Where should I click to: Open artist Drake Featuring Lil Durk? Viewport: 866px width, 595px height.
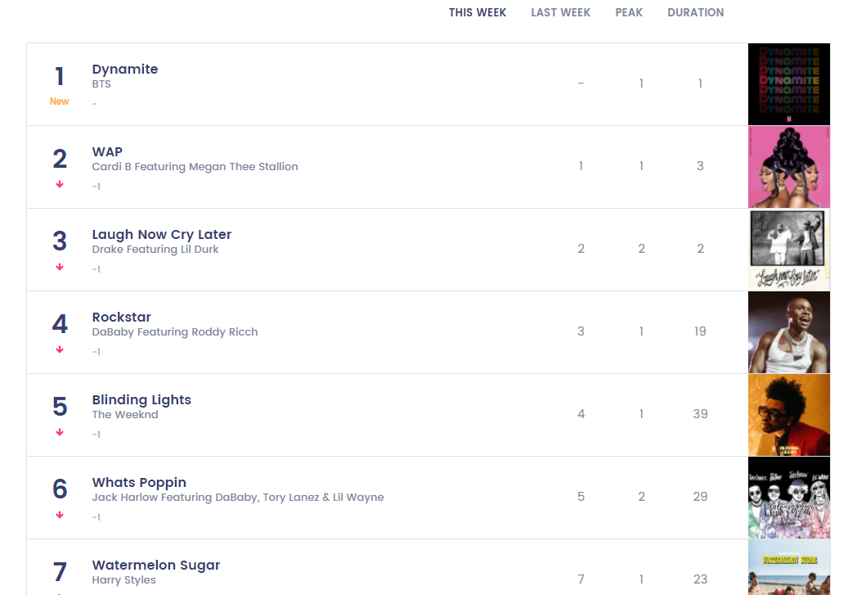pos(155,250)
